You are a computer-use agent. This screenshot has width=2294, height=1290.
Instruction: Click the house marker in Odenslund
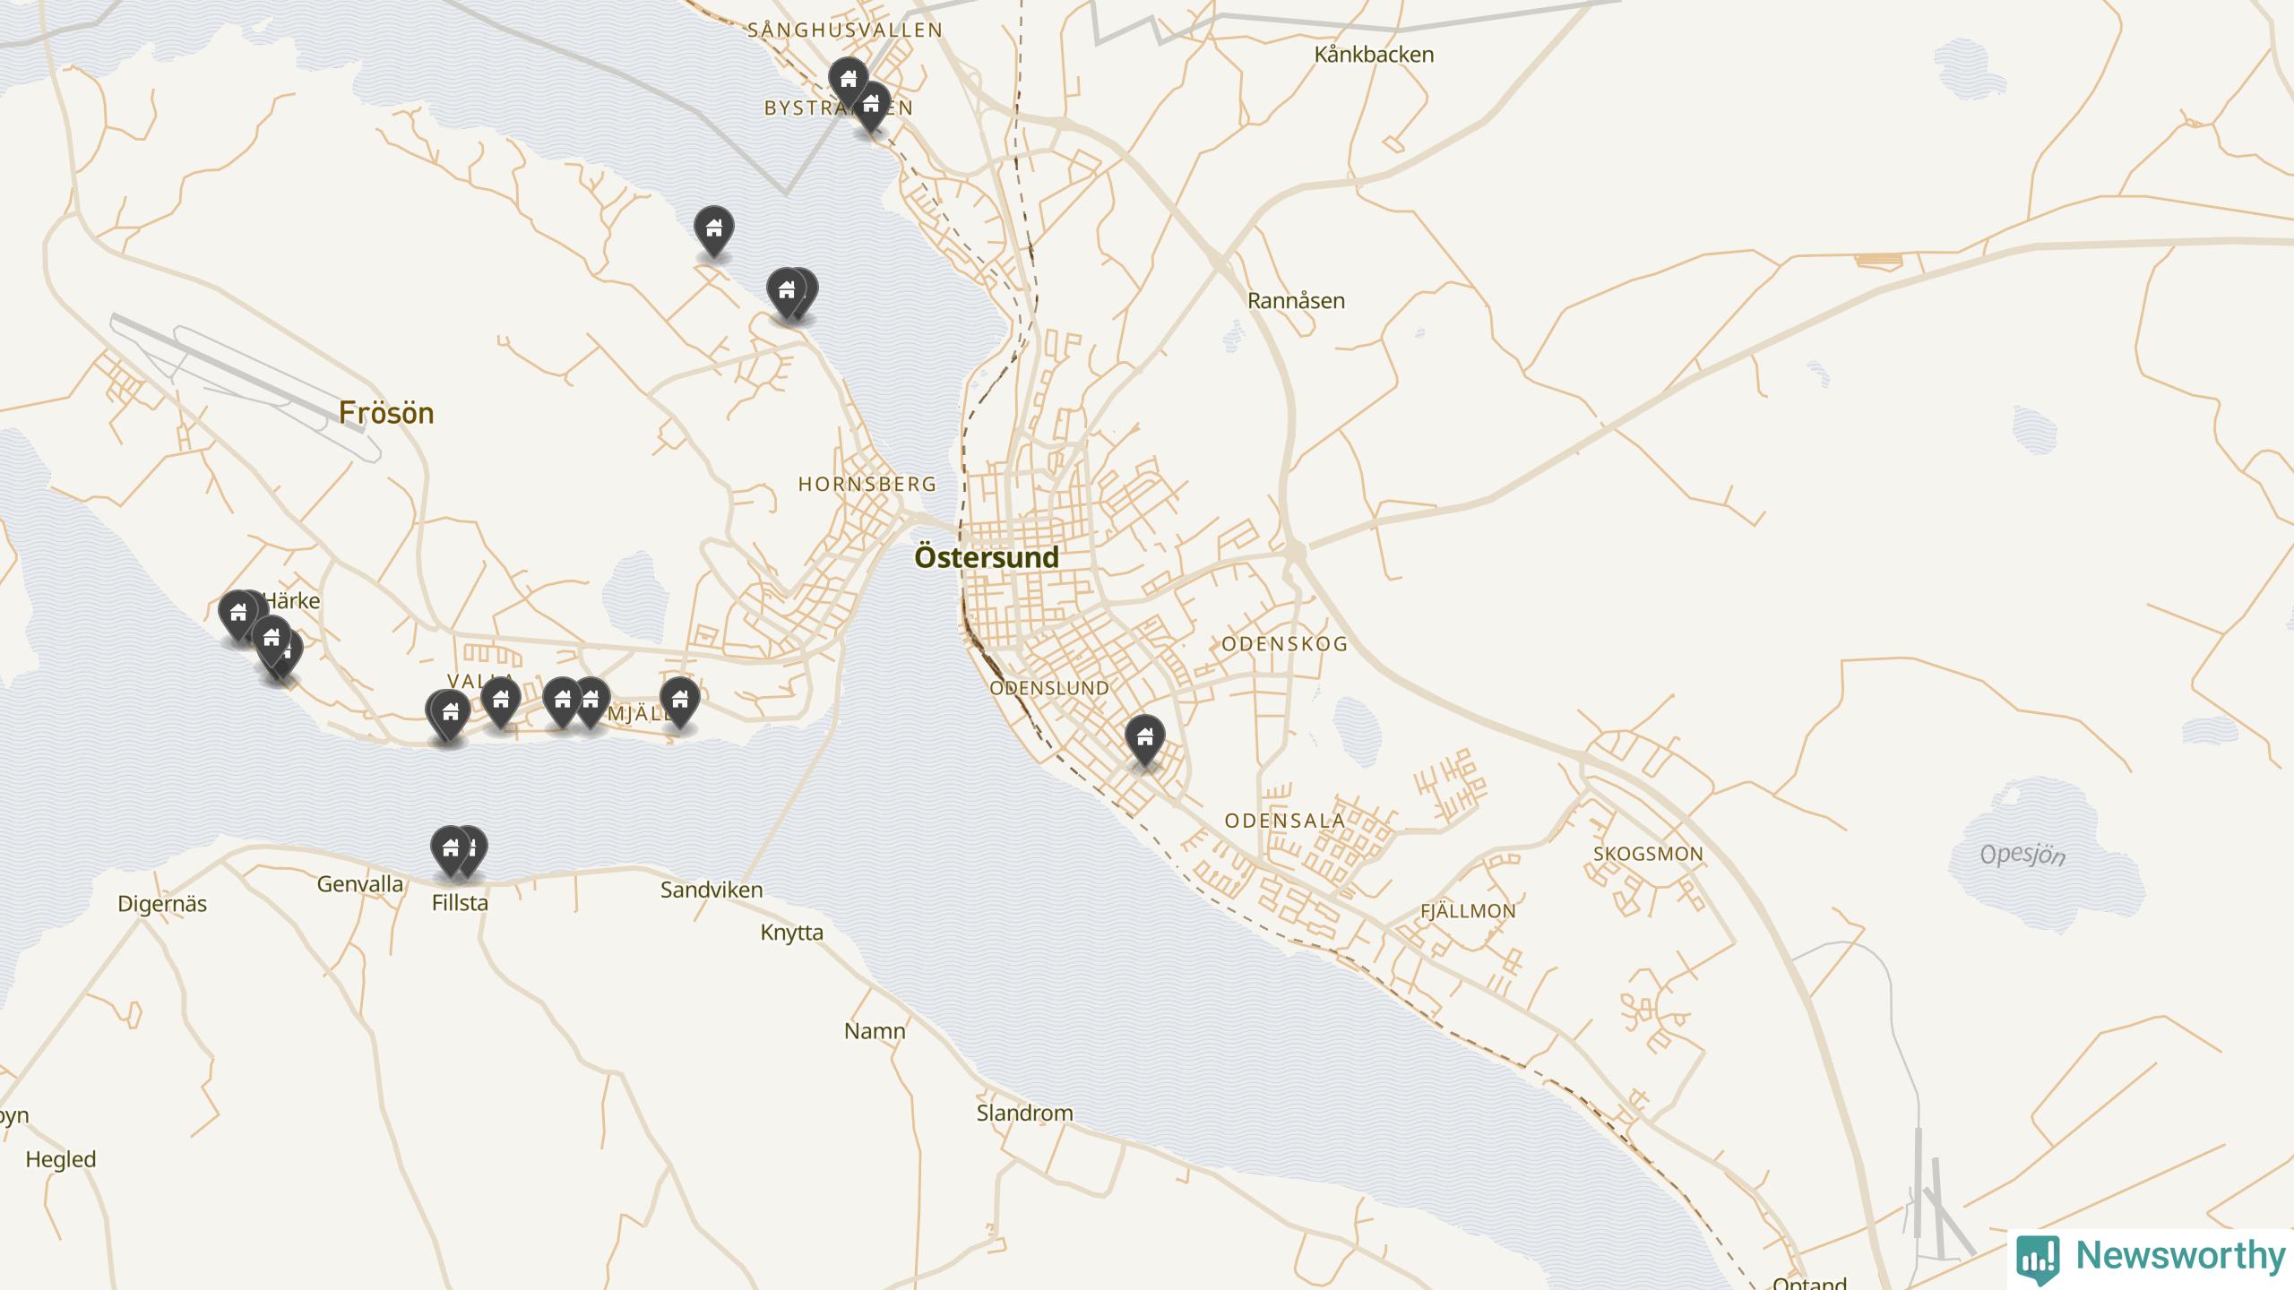1144,740
